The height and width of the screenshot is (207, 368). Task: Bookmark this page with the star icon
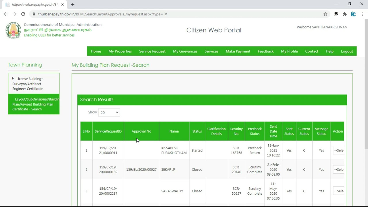(325, 14)
